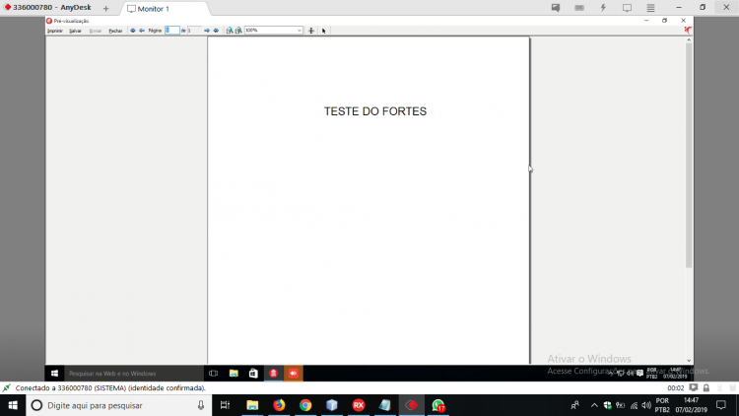This screenshot has width=739, height=416.
Task: Open local Action Center notifications icon
Action: pyautogui.click(x=721, y=405)
